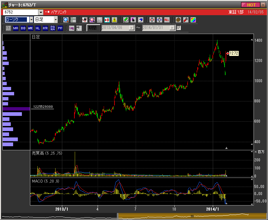This screenshot has height=220, width=268.
Task: Toggle the MA moving average indicator
Action: click(15, 28)
